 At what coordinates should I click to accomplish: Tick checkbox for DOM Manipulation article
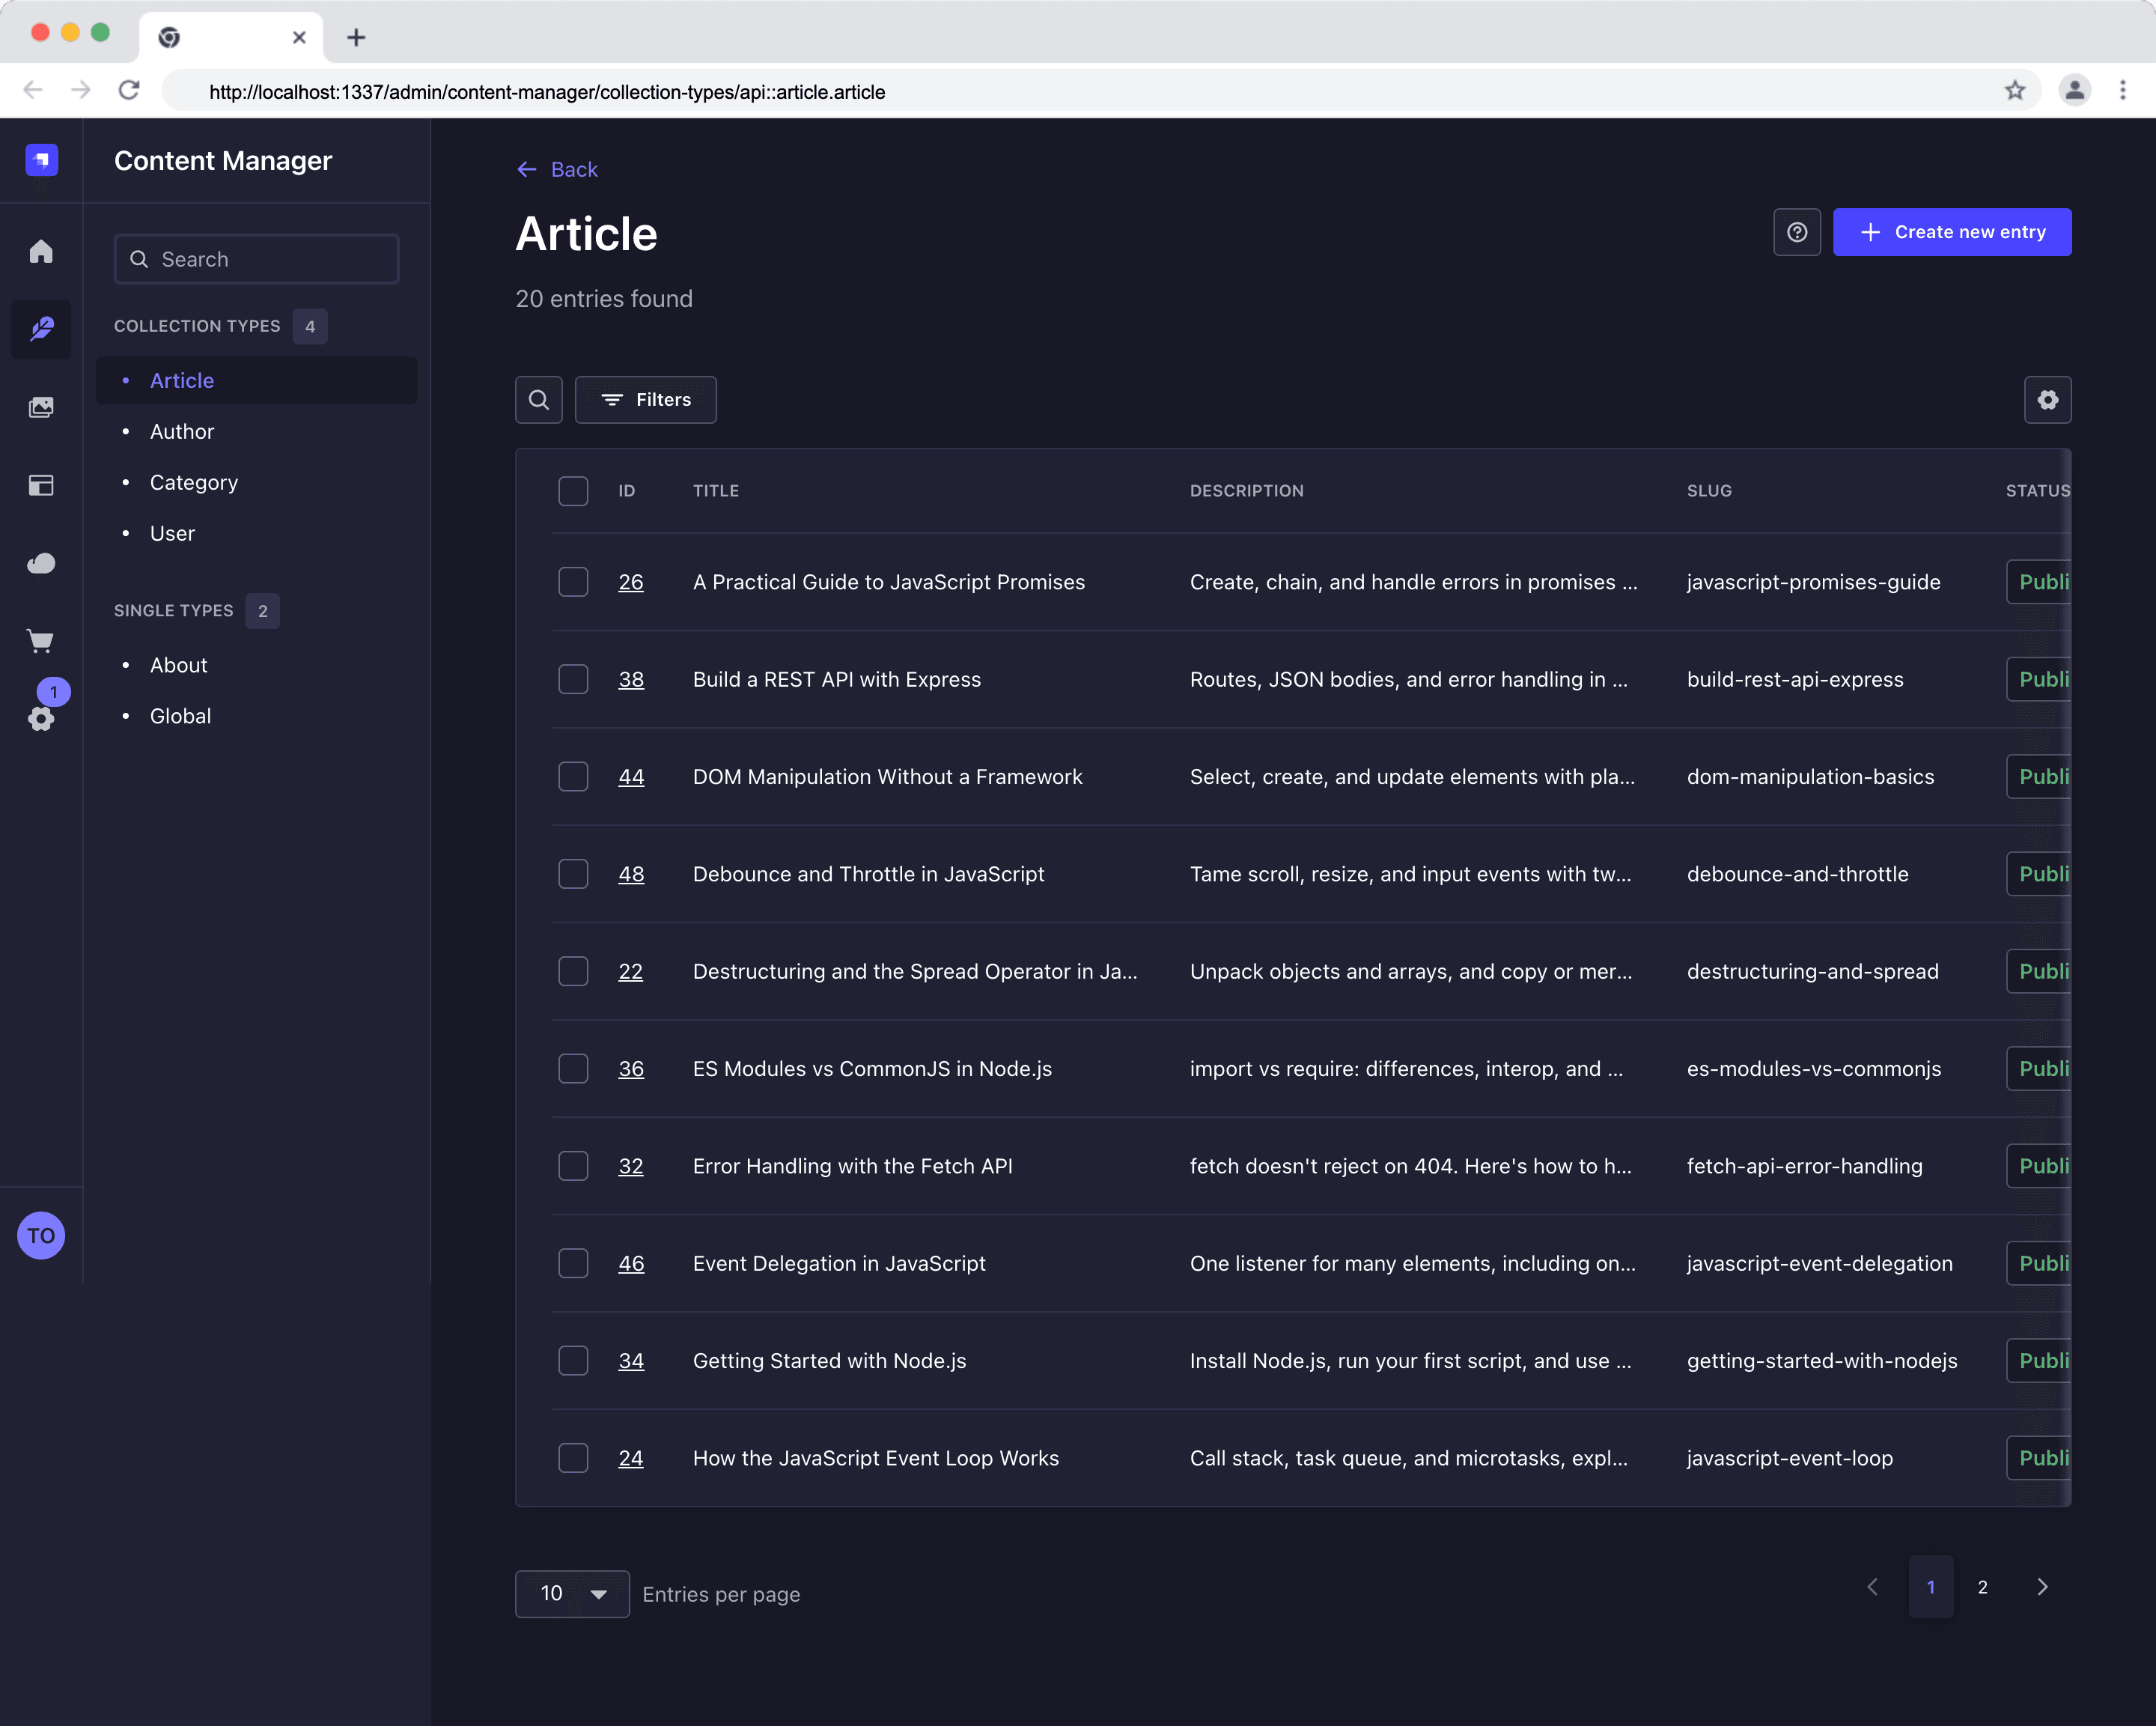[573, 777]
